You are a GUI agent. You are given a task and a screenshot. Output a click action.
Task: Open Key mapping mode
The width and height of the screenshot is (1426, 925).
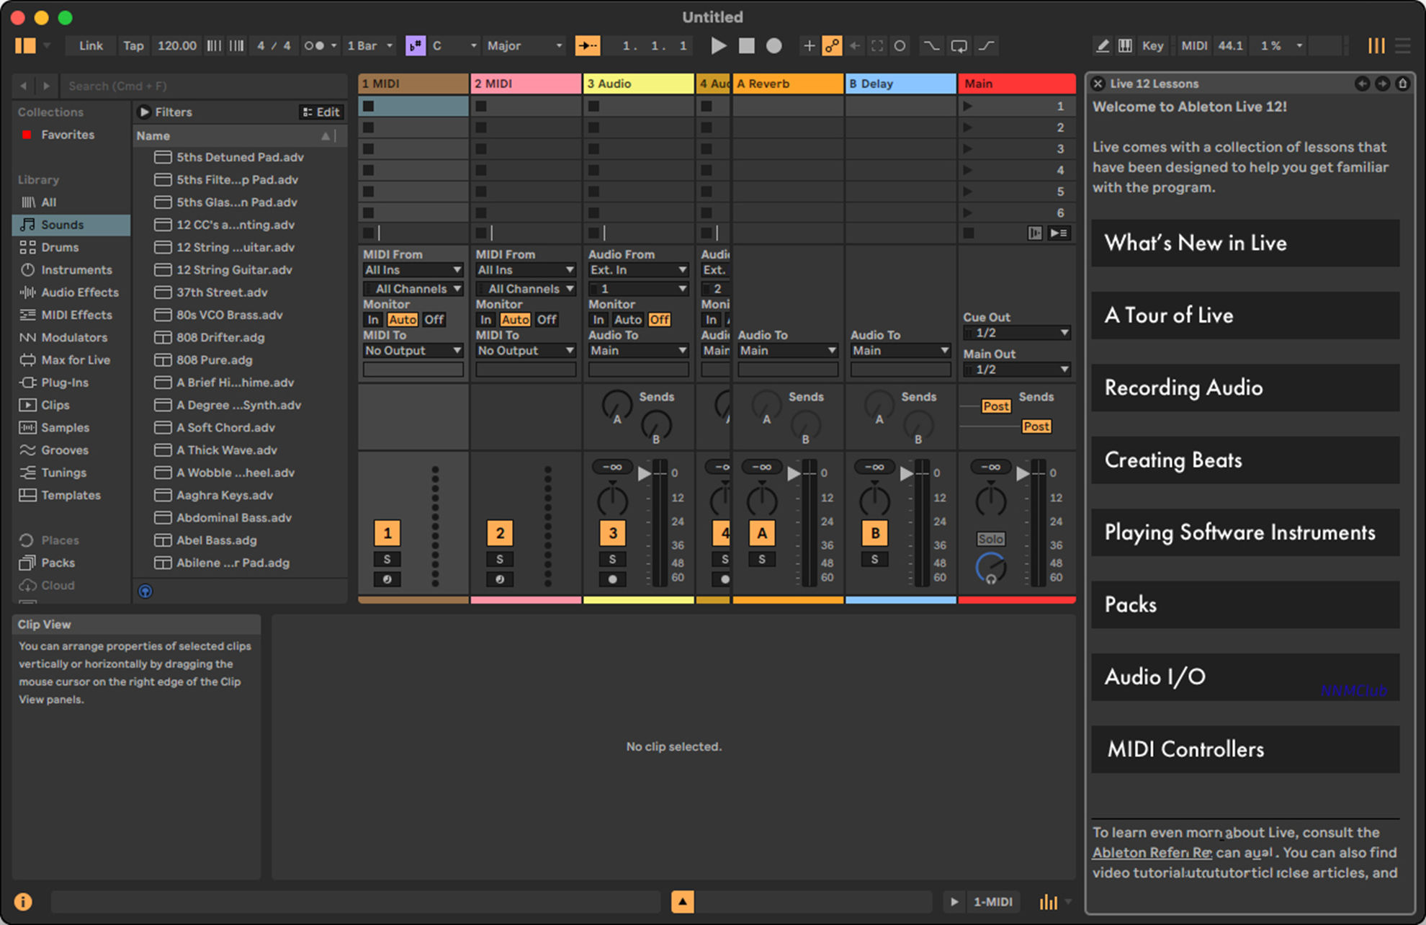coord(1152,45)
